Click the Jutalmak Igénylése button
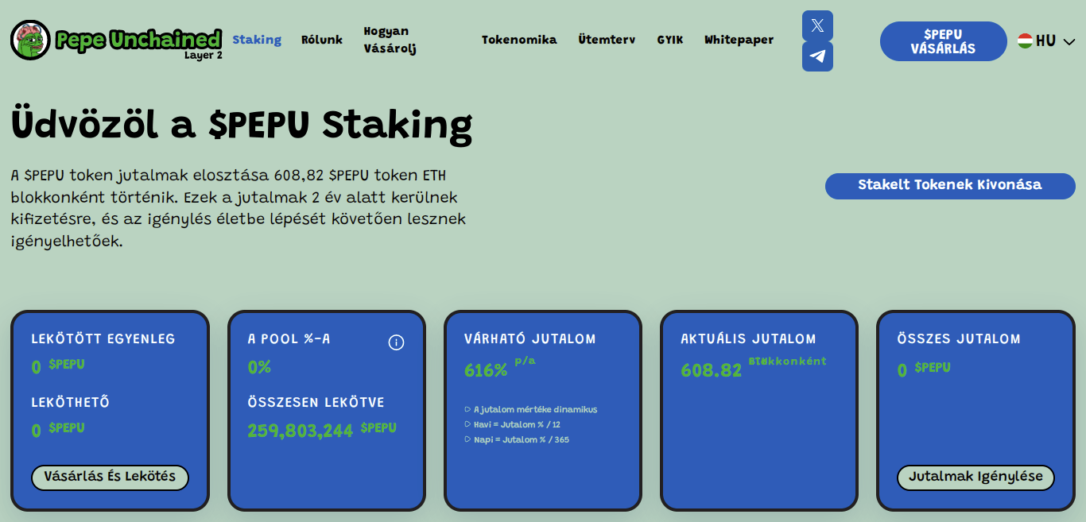 [x=975, y=478]
